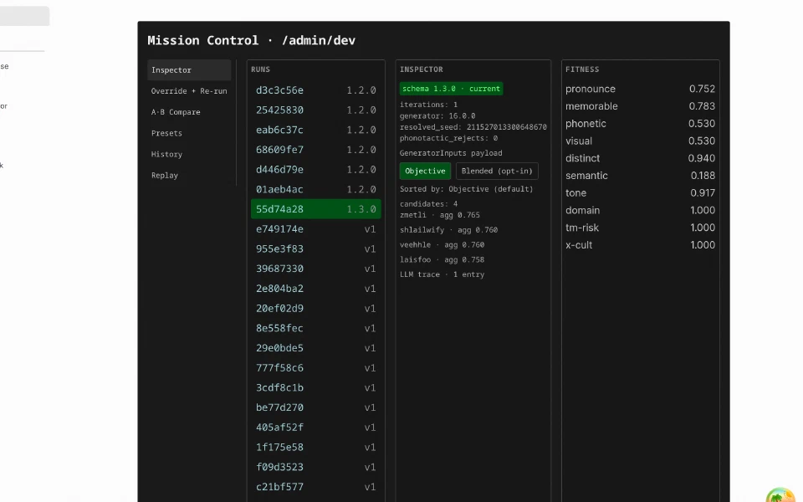Screen dimensions: 803x502
Task: Click the palm tree avatar icon
Action: pyautogui.click(x=780, y=496)
